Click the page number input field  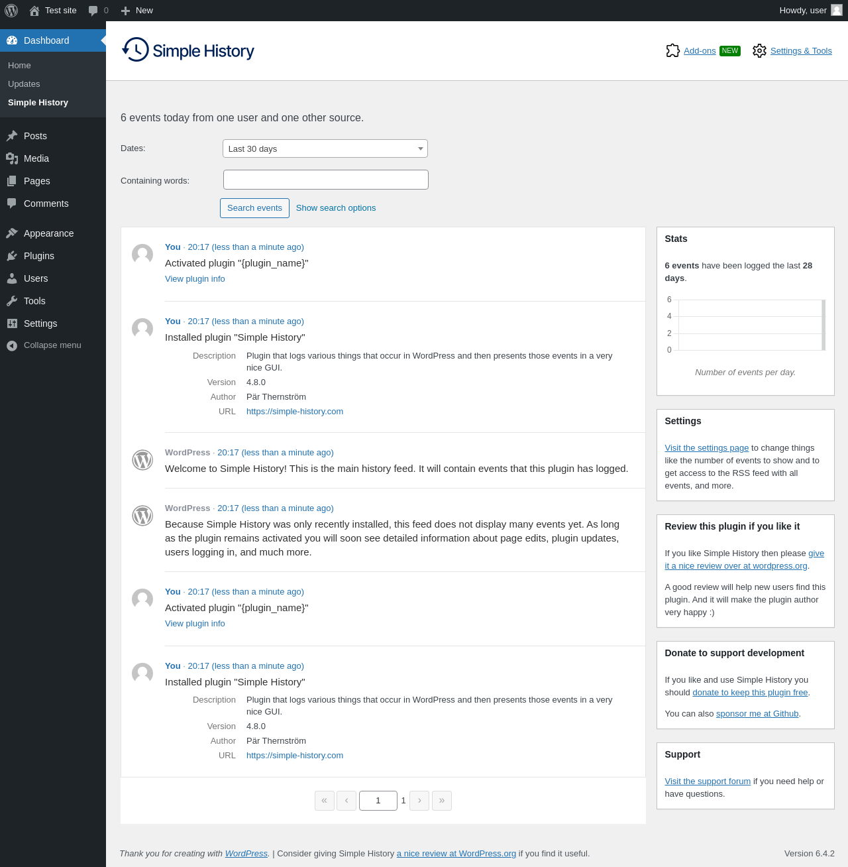[x=378, y=801]
